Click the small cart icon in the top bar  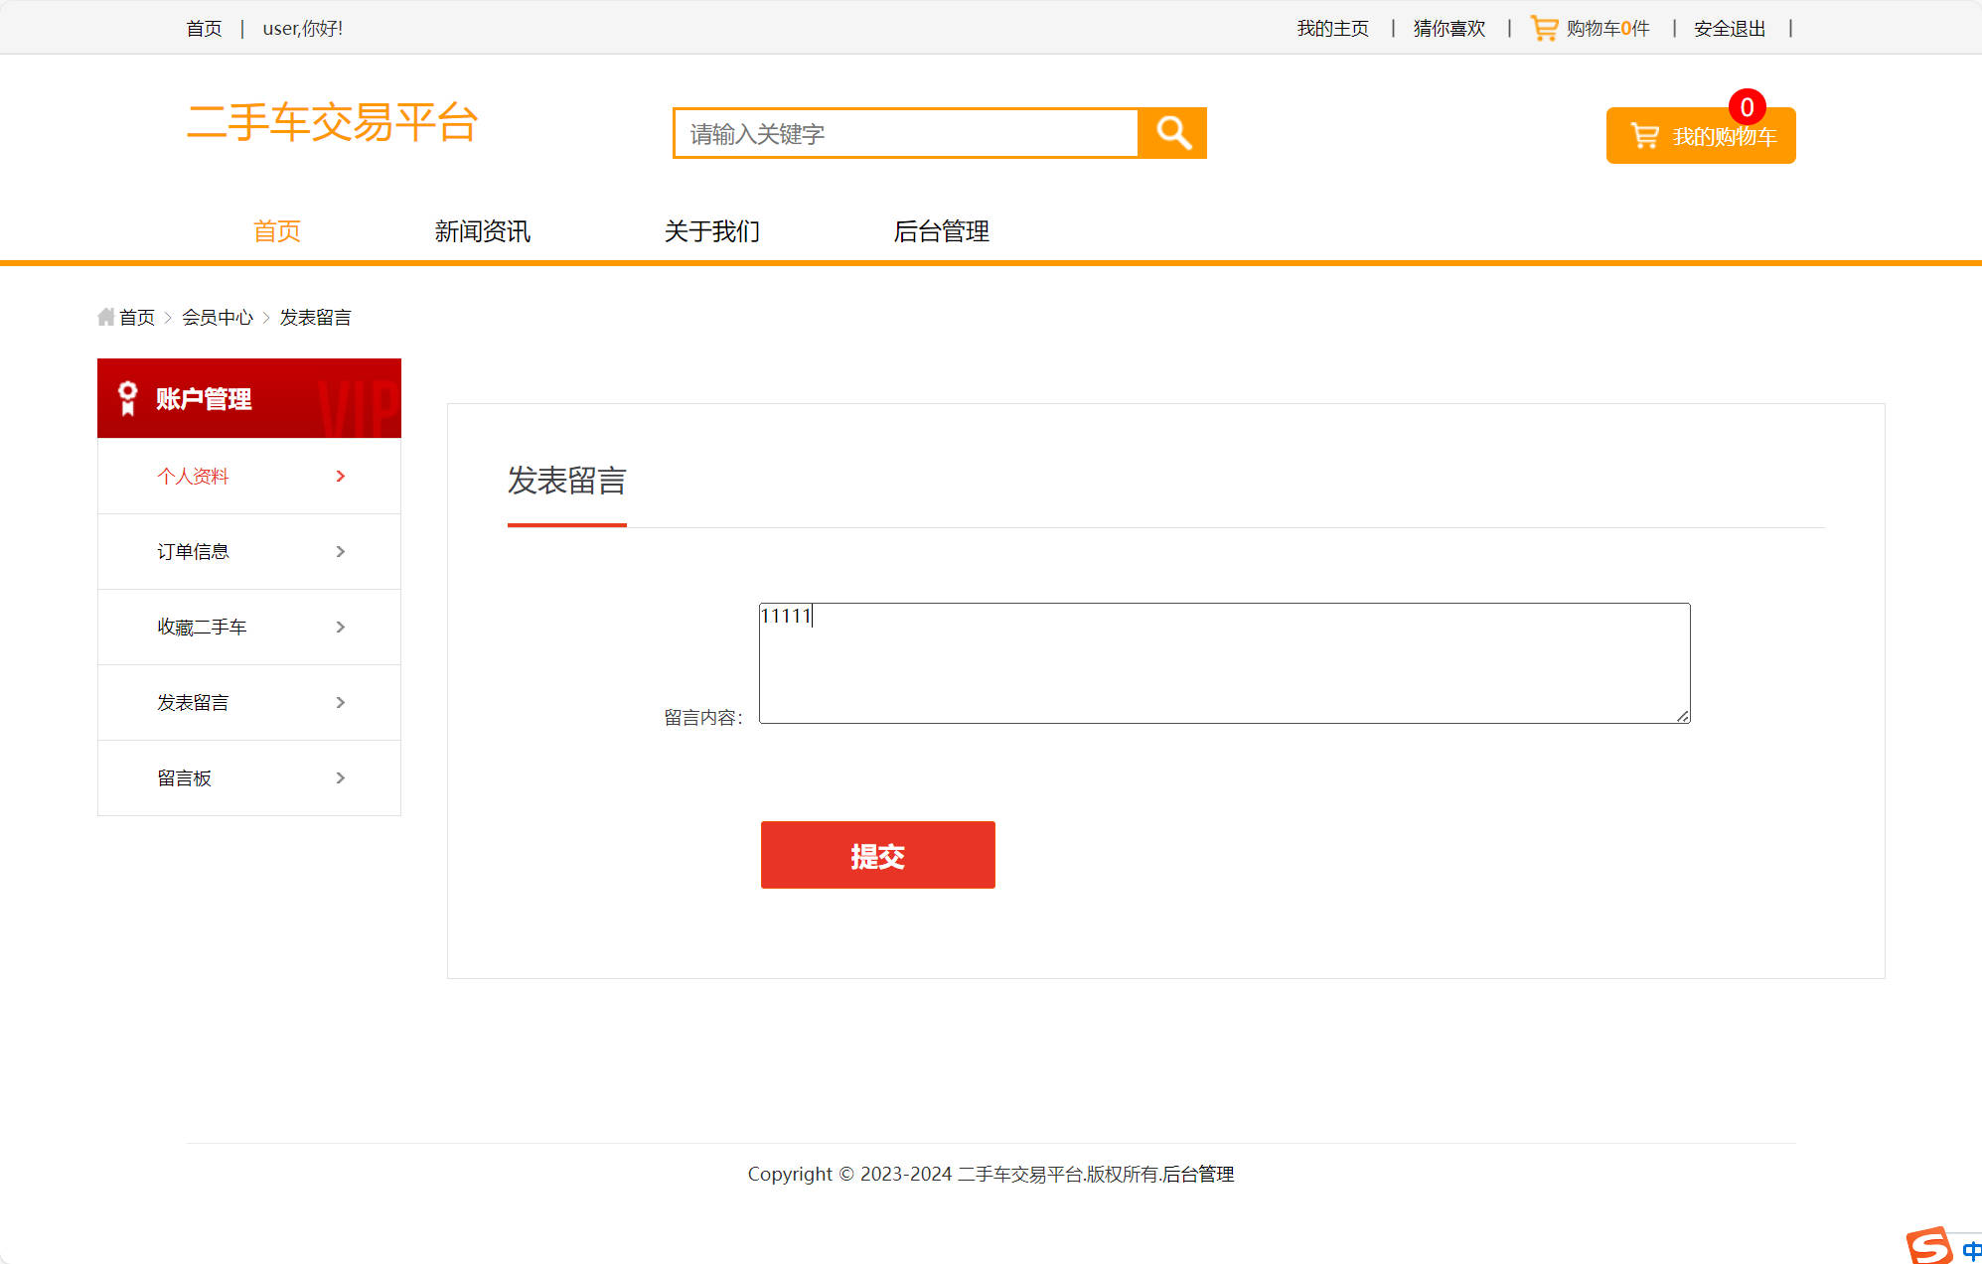point(1543,28)
